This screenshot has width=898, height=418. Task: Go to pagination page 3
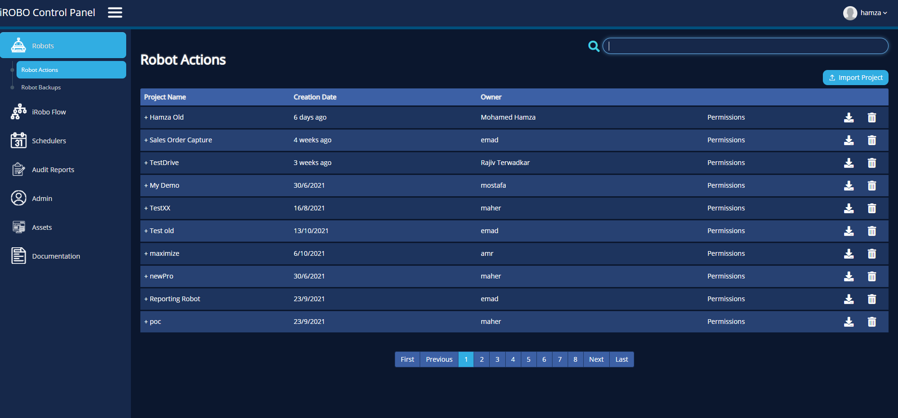(x=497, y=359)
